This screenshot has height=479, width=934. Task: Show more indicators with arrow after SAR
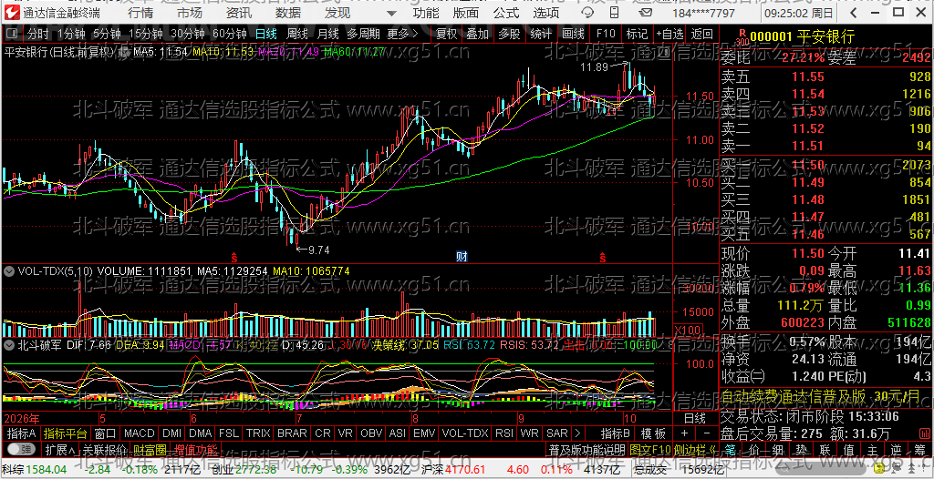(579, 433)
